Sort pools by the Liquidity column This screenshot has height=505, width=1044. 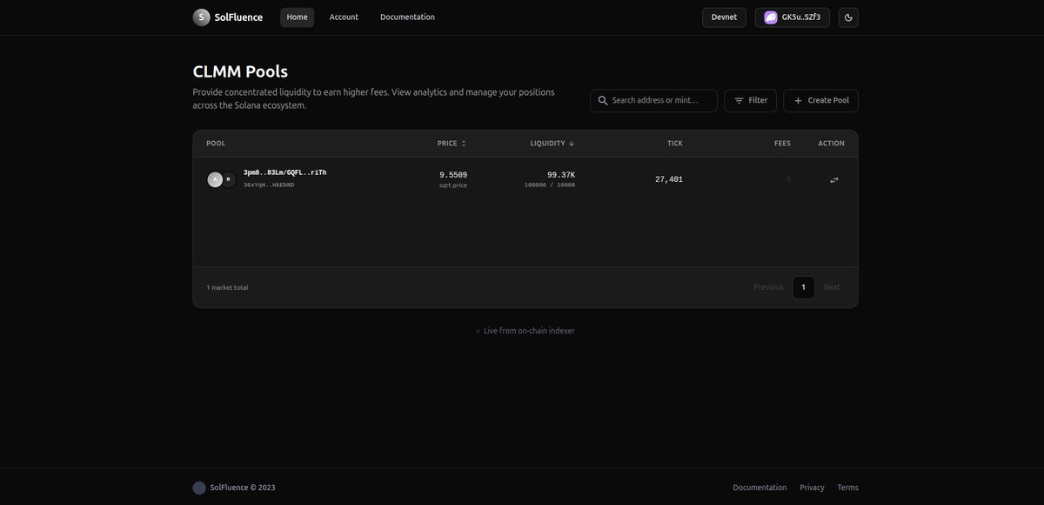(552, 144)
